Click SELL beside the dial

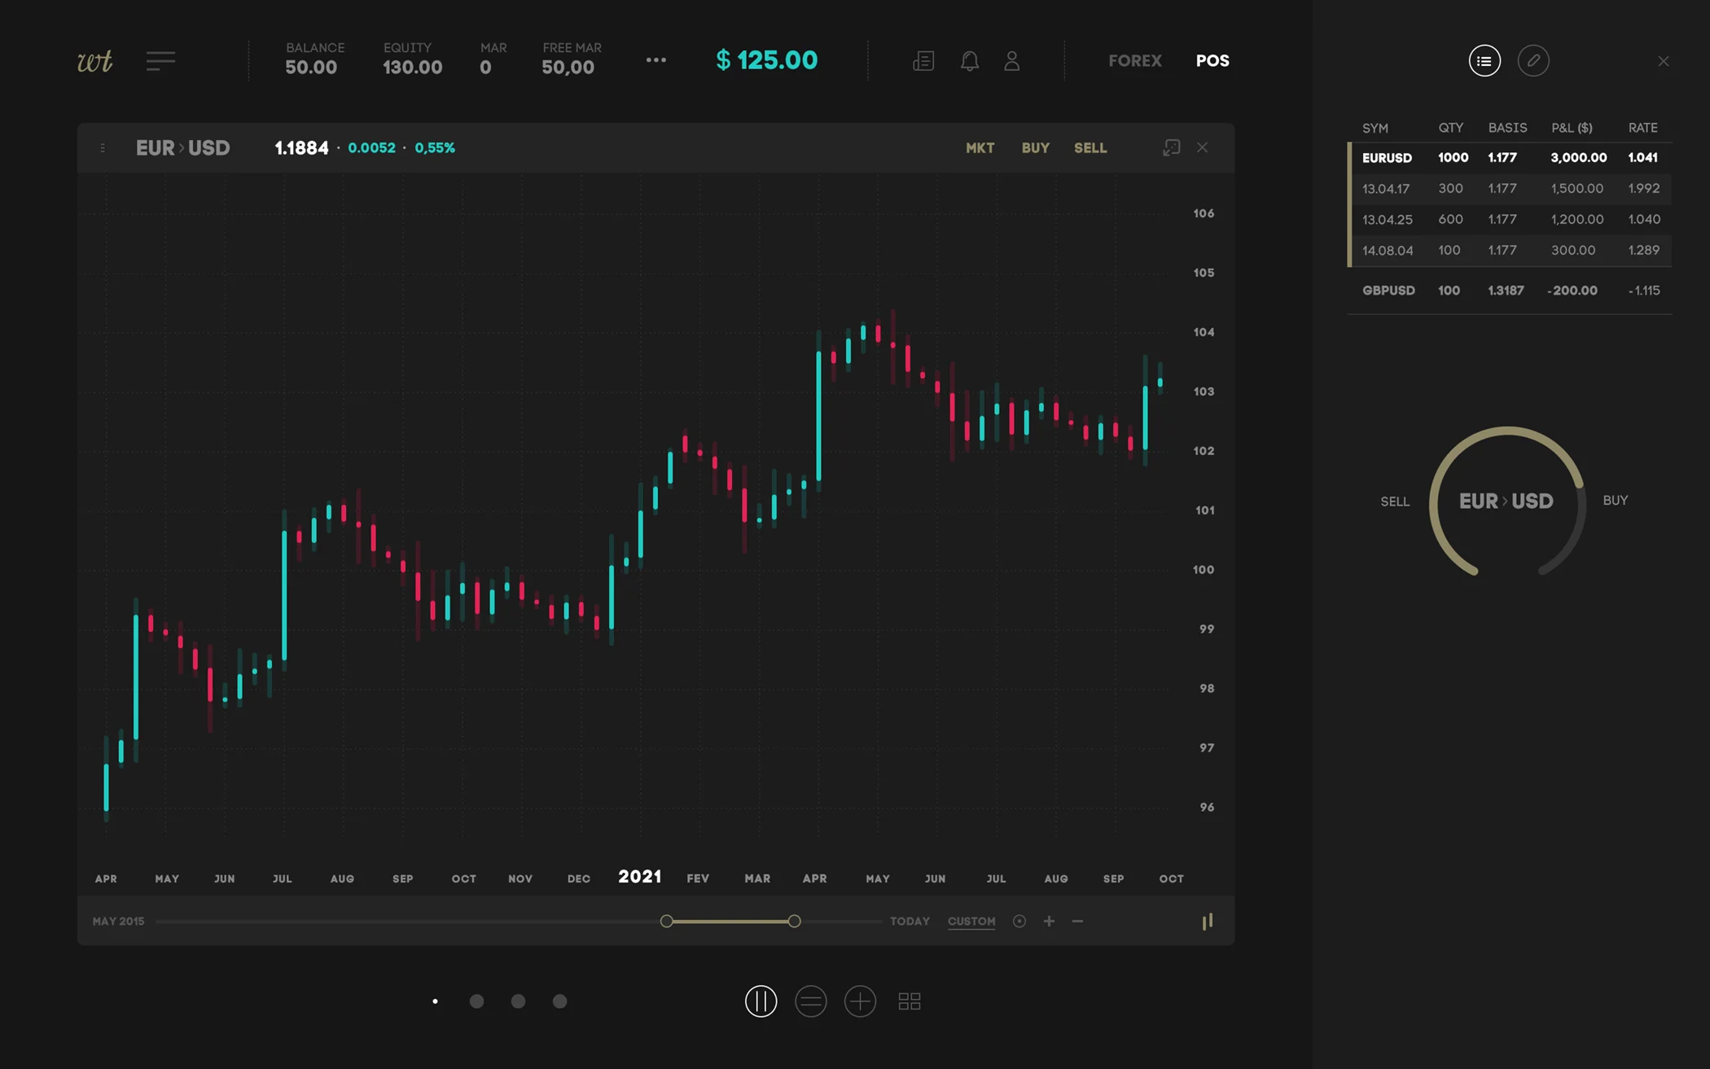tap(1394, 502)
